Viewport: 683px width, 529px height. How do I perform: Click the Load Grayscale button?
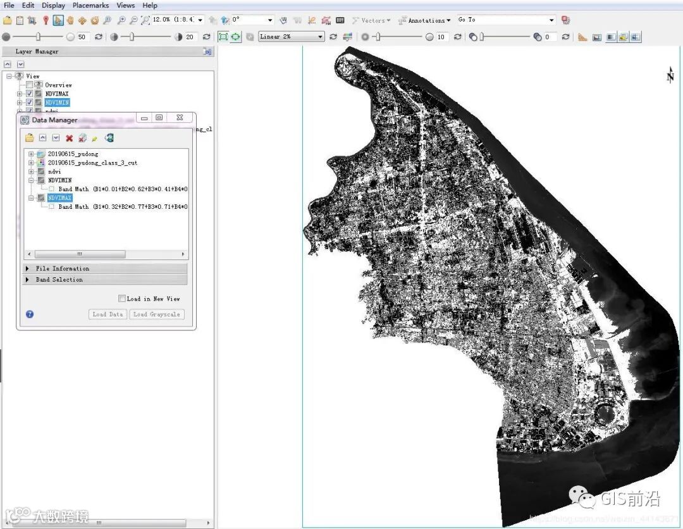tap(156, 314)
